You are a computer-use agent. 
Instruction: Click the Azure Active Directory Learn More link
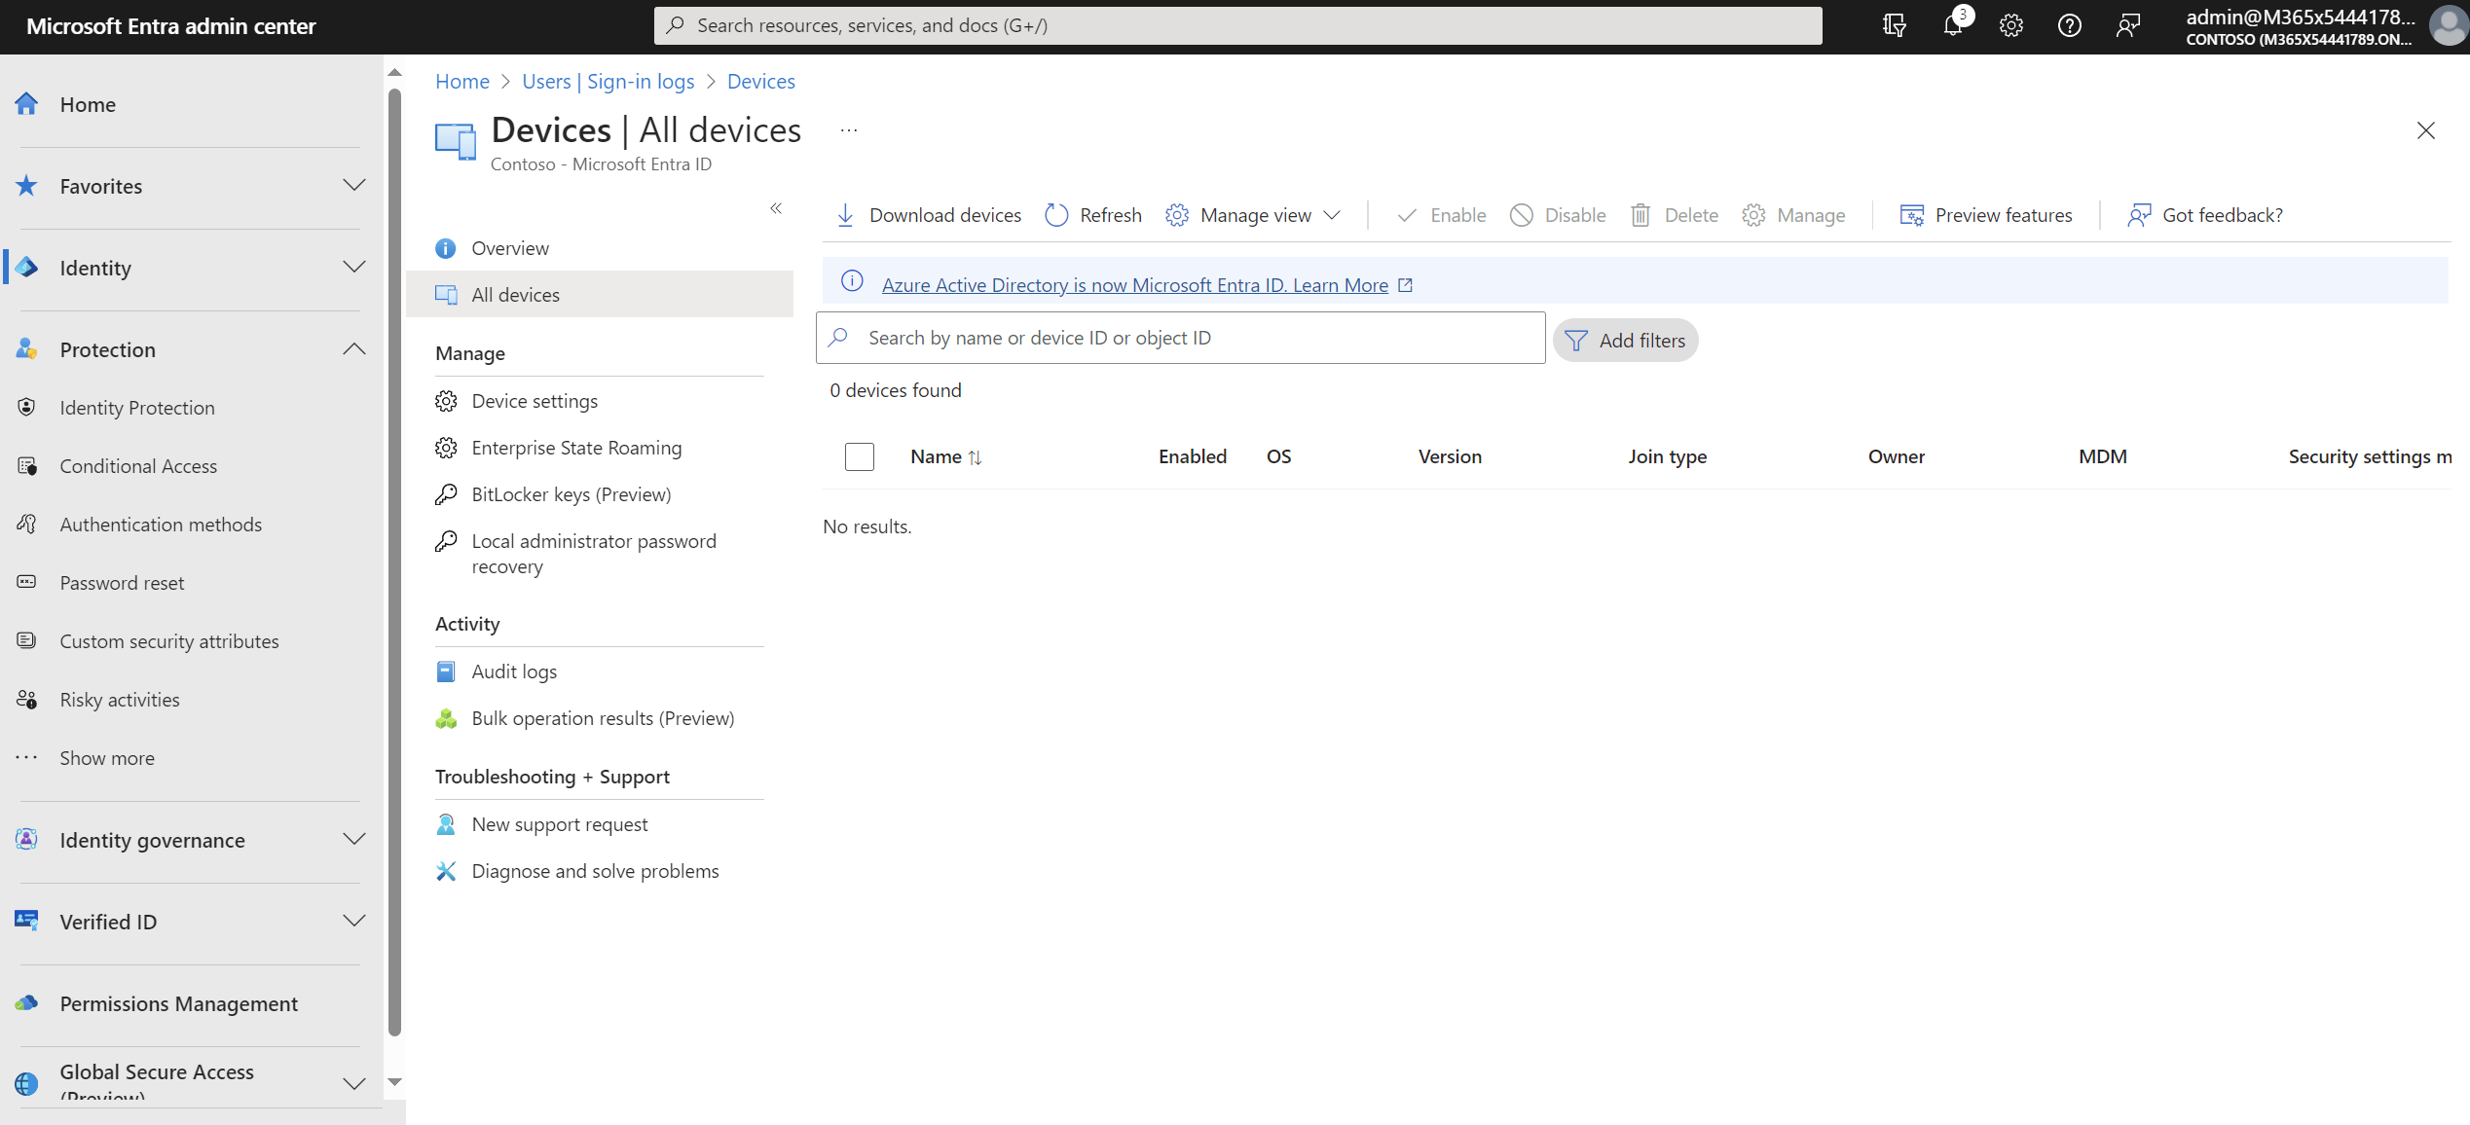point(1134,285)
